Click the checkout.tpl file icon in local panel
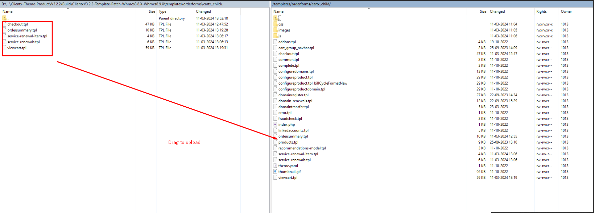The image size is (594, 213). (4, 24)
